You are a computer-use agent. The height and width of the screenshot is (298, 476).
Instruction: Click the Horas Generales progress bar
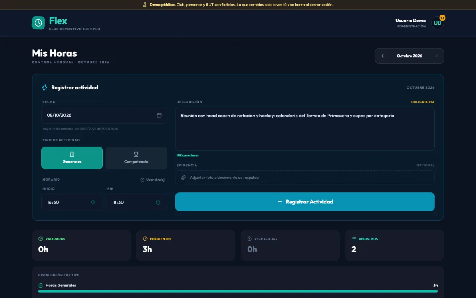click(x=238, y=291)
